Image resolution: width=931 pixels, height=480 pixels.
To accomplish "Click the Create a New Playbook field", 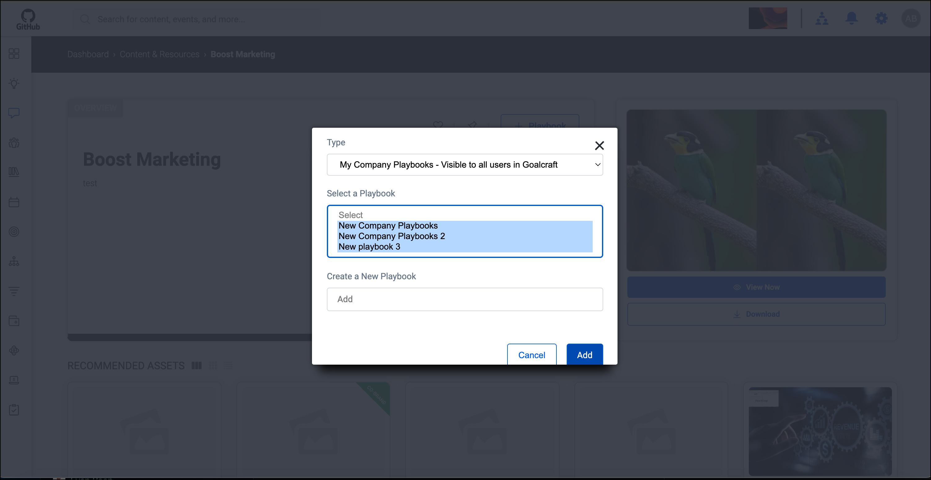I will pos(465,299).
